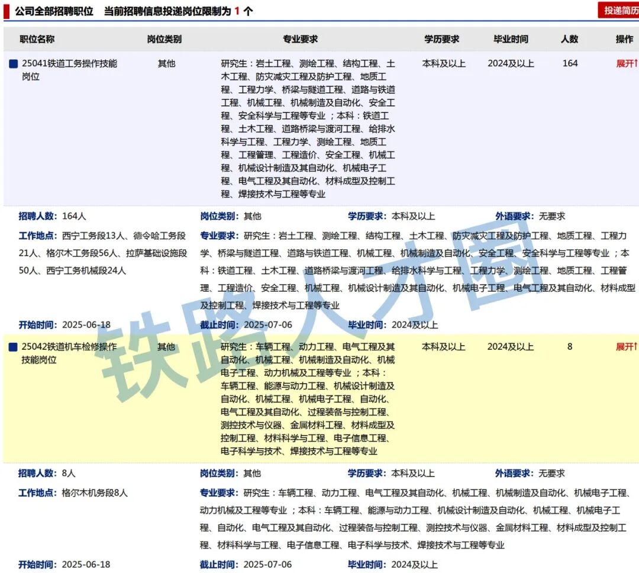The image size is (639, 573).
Task: Click 2024及以上 in the 25042 row
Action: tap(510, 347)
